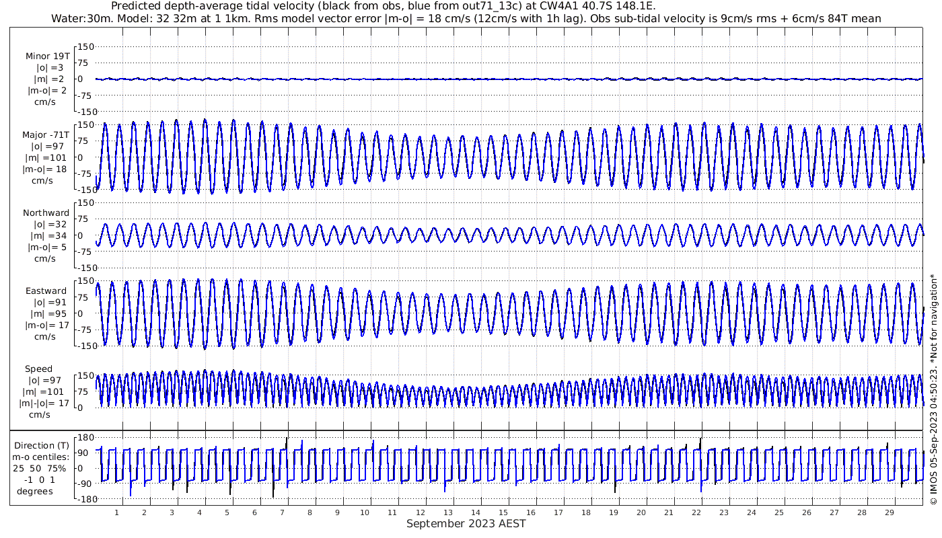Click '|m-o|= 5' in the Northward panel
Screen dimensions: 942x538
pos(47,247)
